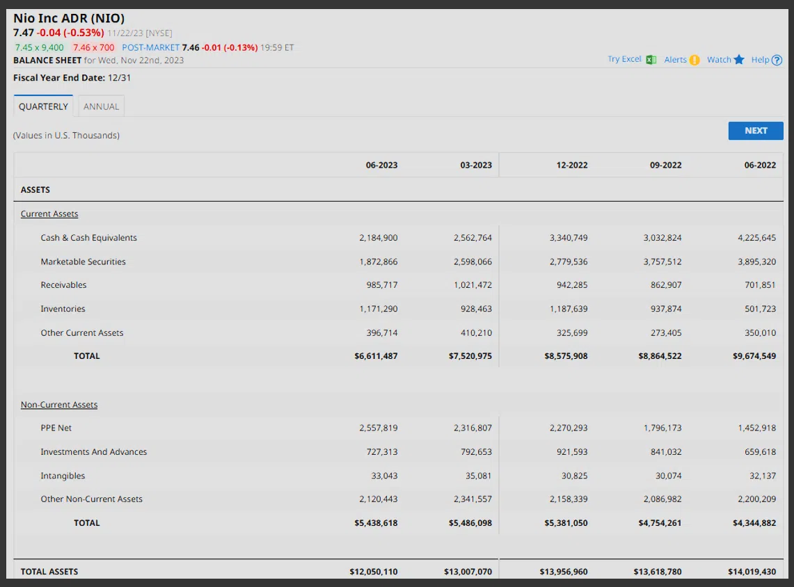Switch to the QUARTERLY tab

click(x=43, y=106)
